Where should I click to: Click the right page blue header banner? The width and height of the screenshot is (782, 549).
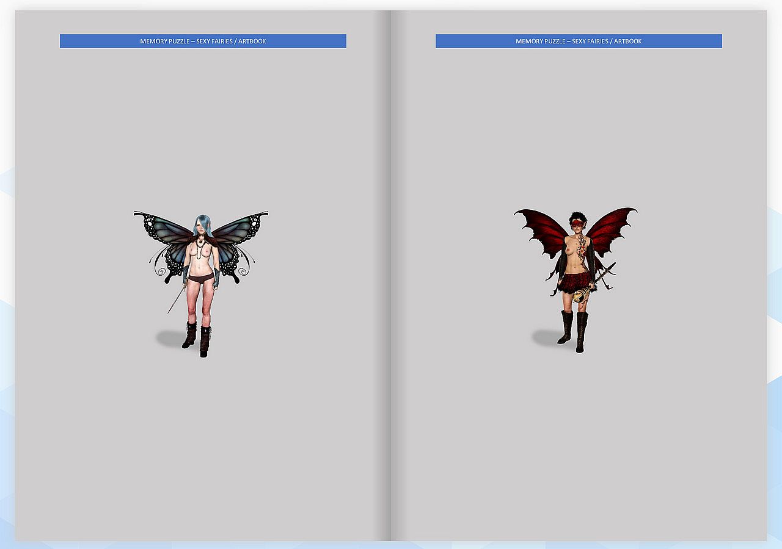(x=579, y=41)
